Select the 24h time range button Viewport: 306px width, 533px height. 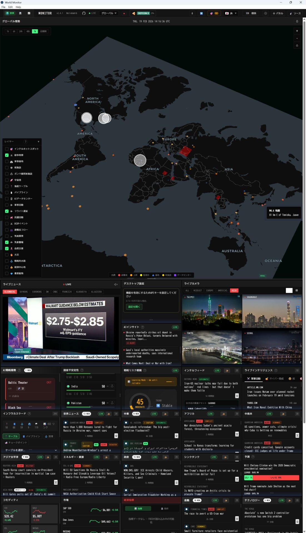coord(21,31)
